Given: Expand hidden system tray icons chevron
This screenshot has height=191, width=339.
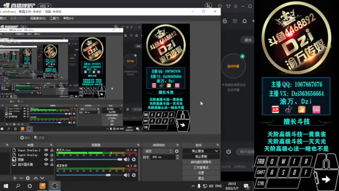Looking at the screenshot, I should (x=193, y=186).
